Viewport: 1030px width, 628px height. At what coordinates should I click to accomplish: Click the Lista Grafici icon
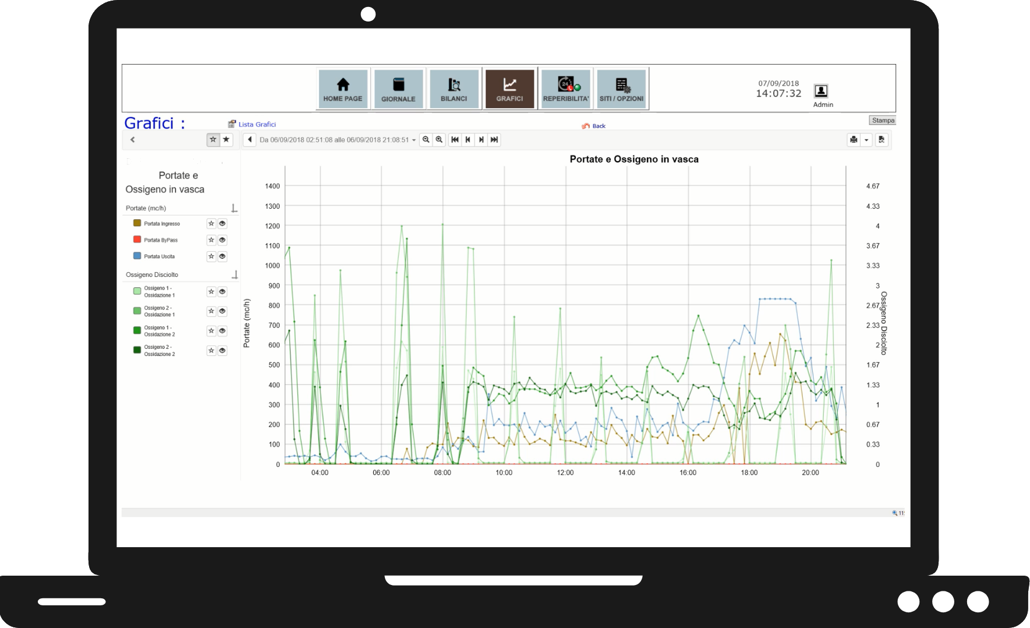232,124
